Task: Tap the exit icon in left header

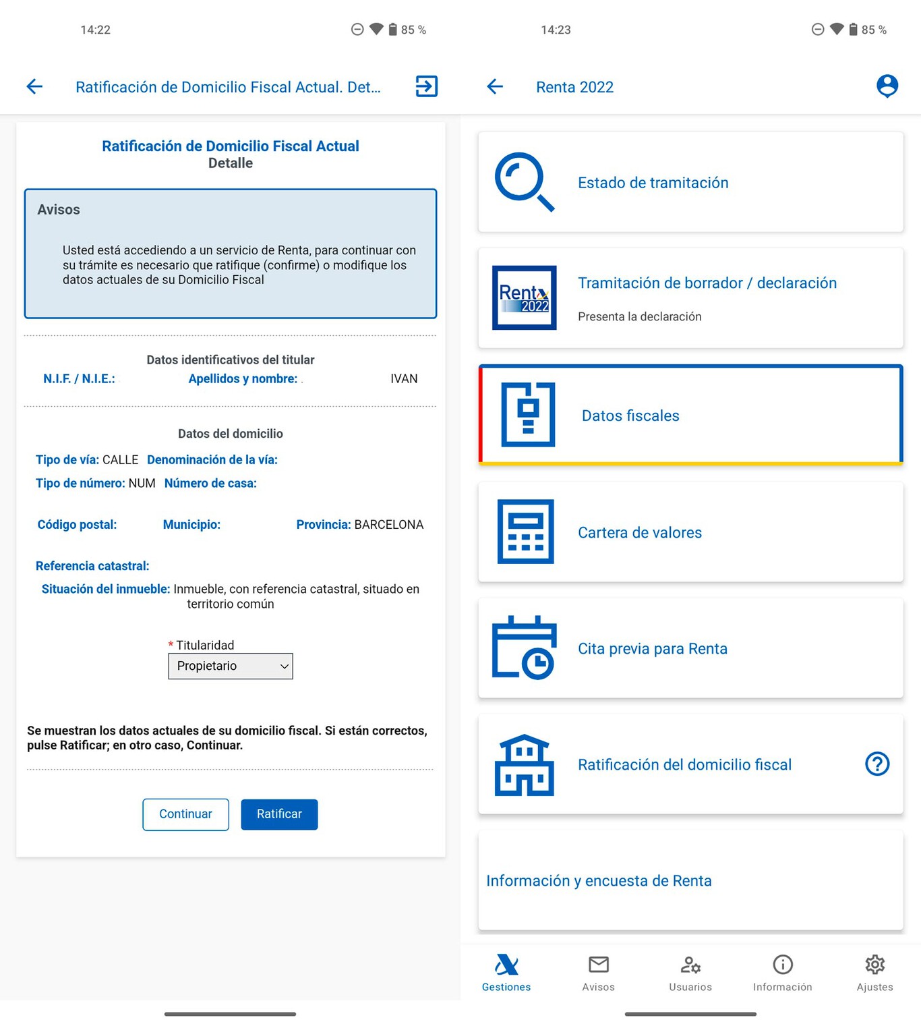Action: click(426, 86)
